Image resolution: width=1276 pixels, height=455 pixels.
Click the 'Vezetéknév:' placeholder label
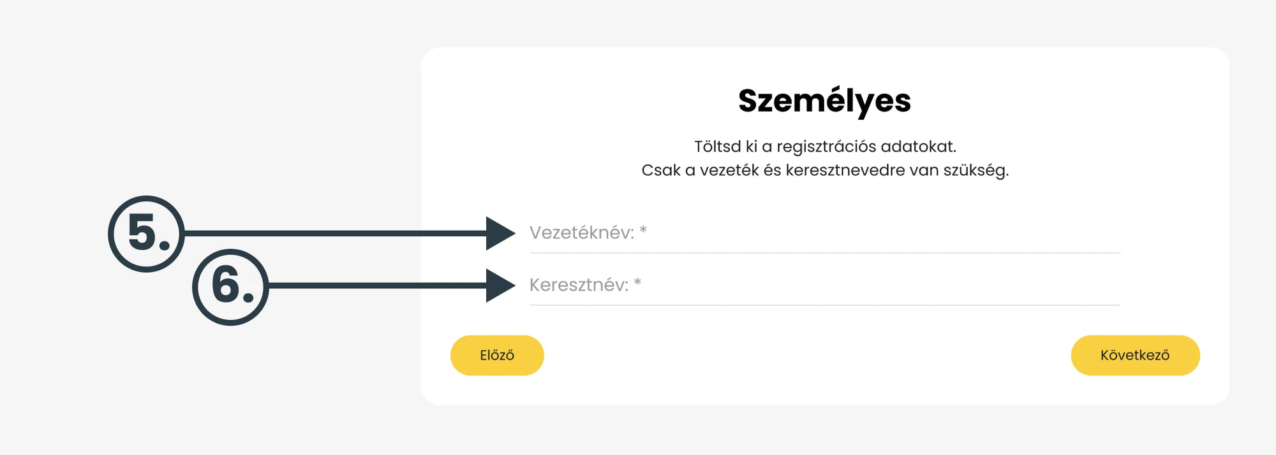tap(581, 233)
